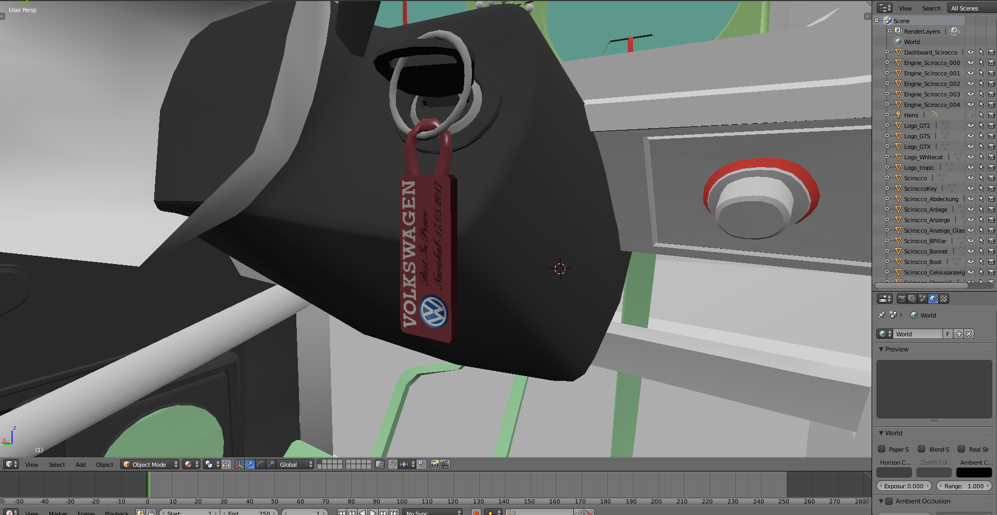Click the Ambient Color black swatch

(x=974, y=473)
